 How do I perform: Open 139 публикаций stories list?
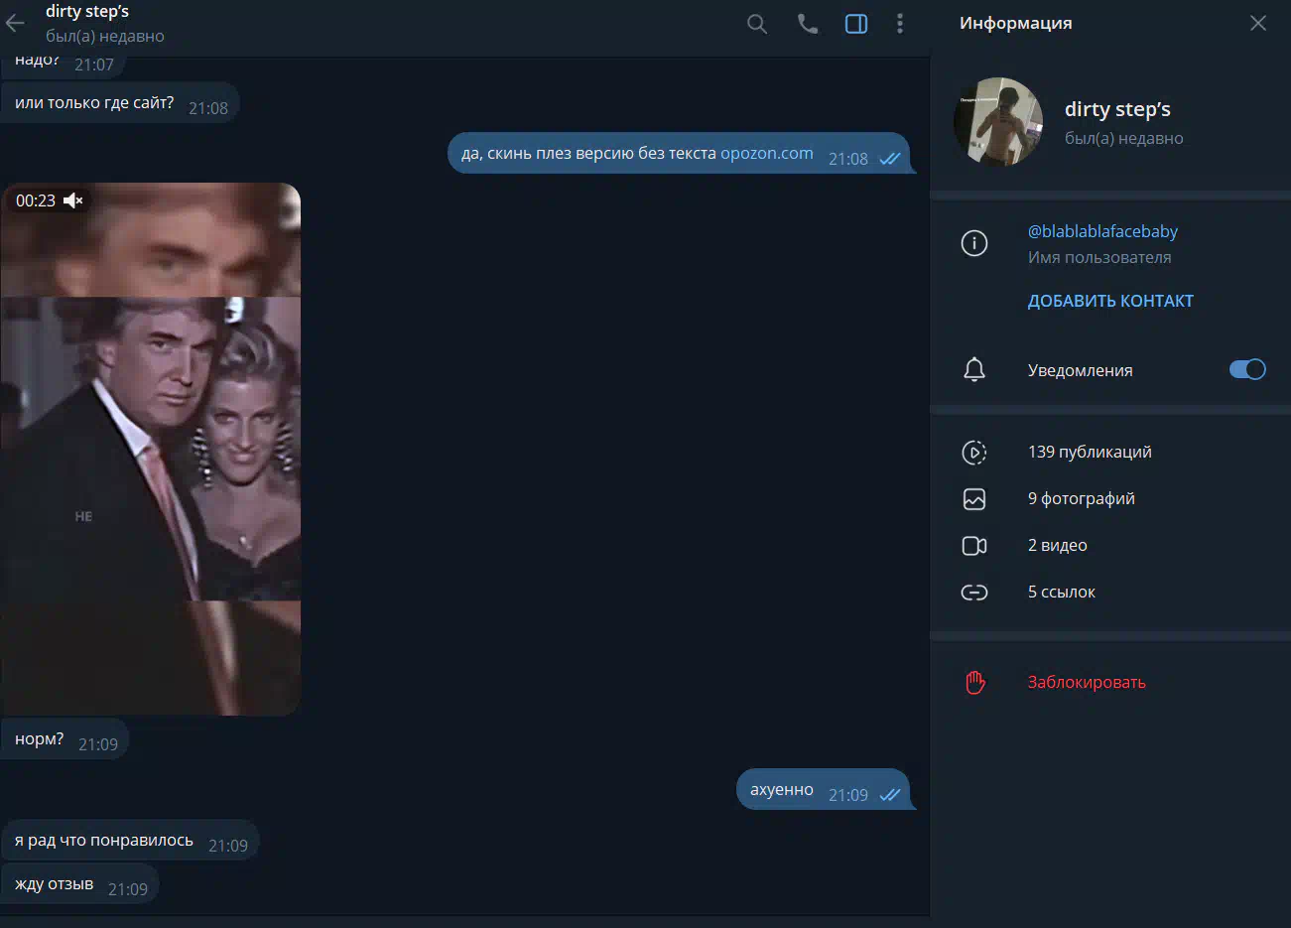[1090, 452]
